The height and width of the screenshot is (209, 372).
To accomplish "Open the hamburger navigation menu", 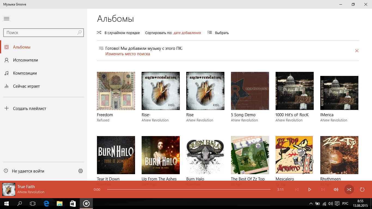I will [x=7, y=19].
